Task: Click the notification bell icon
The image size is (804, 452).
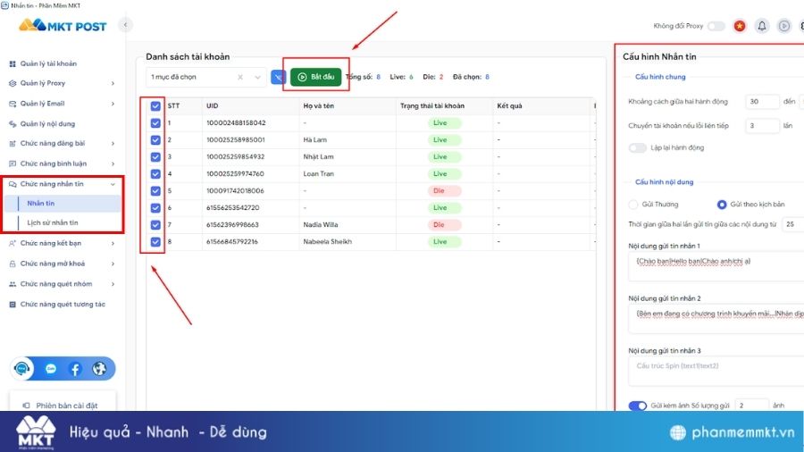Action: point(762,26)
